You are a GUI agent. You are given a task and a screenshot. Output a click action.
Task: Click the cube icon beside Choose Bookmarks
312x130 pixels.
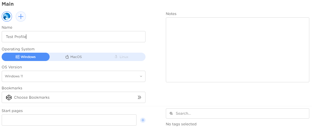coord(9,98)
